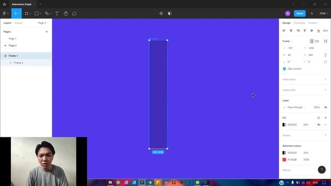Open Chrome from the taskbar
This screenshot has height=186, width=331.
coord(150,182)
